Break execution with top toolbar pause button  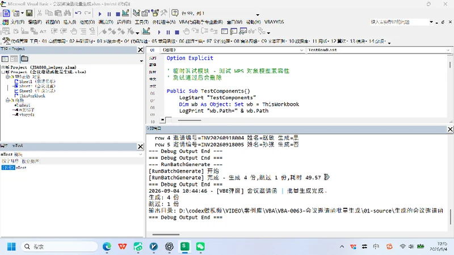109,14
